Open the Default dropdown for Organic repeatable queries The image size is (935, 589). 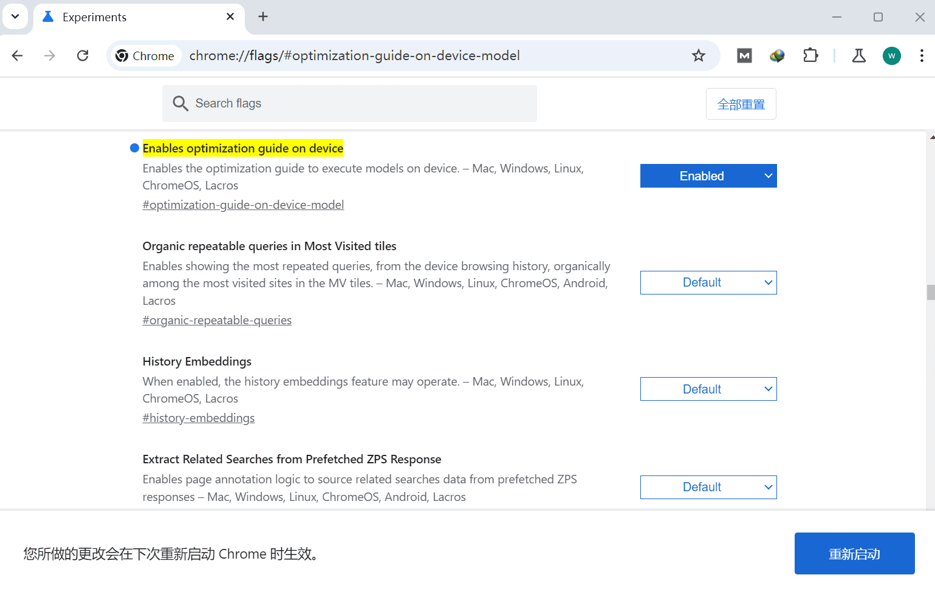[x=708, y=282]
